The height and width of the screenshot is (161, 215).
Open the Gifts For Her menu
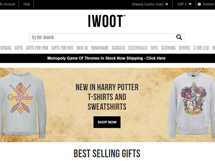(x=62, y=48)
